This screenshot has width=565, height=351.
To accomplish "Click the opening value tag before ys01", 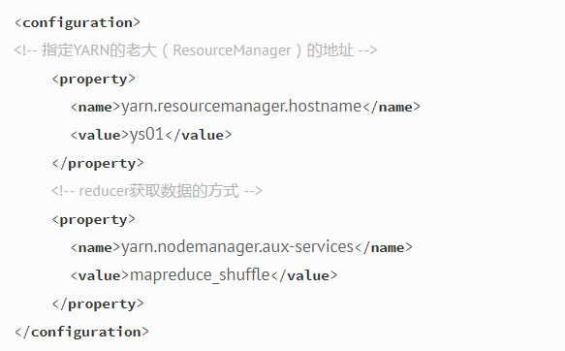I will [x=100, y=135].
